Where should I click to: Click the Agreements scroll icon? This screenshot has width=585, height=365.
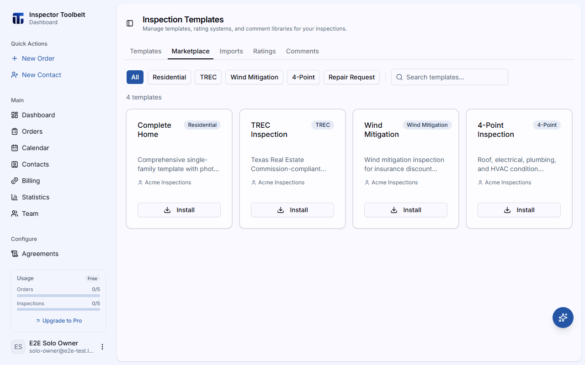tap(15, 254)
